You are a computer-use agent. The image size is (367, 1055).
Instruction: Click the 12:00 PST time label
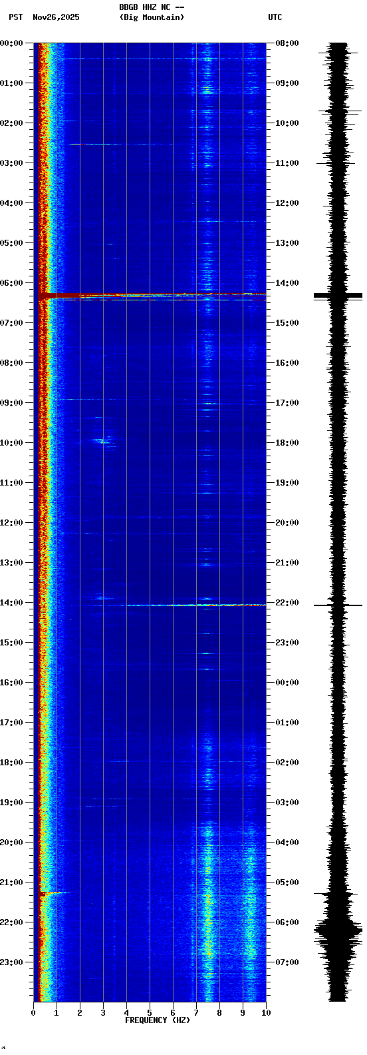(x=12, y=523)
